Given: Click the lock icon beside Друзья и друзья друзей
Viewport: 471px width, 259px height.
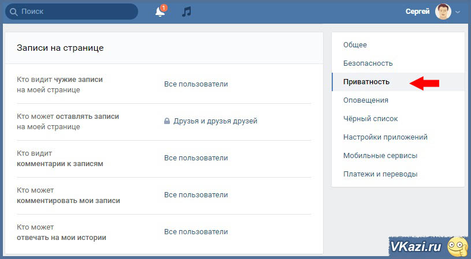Looking at the screenshot, I should (167, 121).
